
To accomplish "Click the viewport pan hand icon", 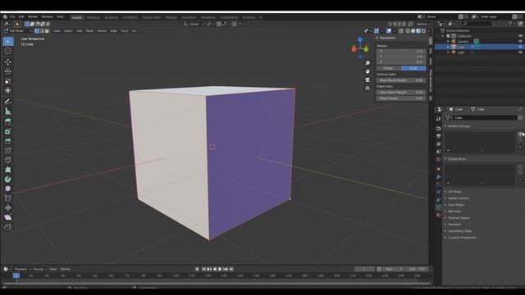I will (x=367, y=71).
